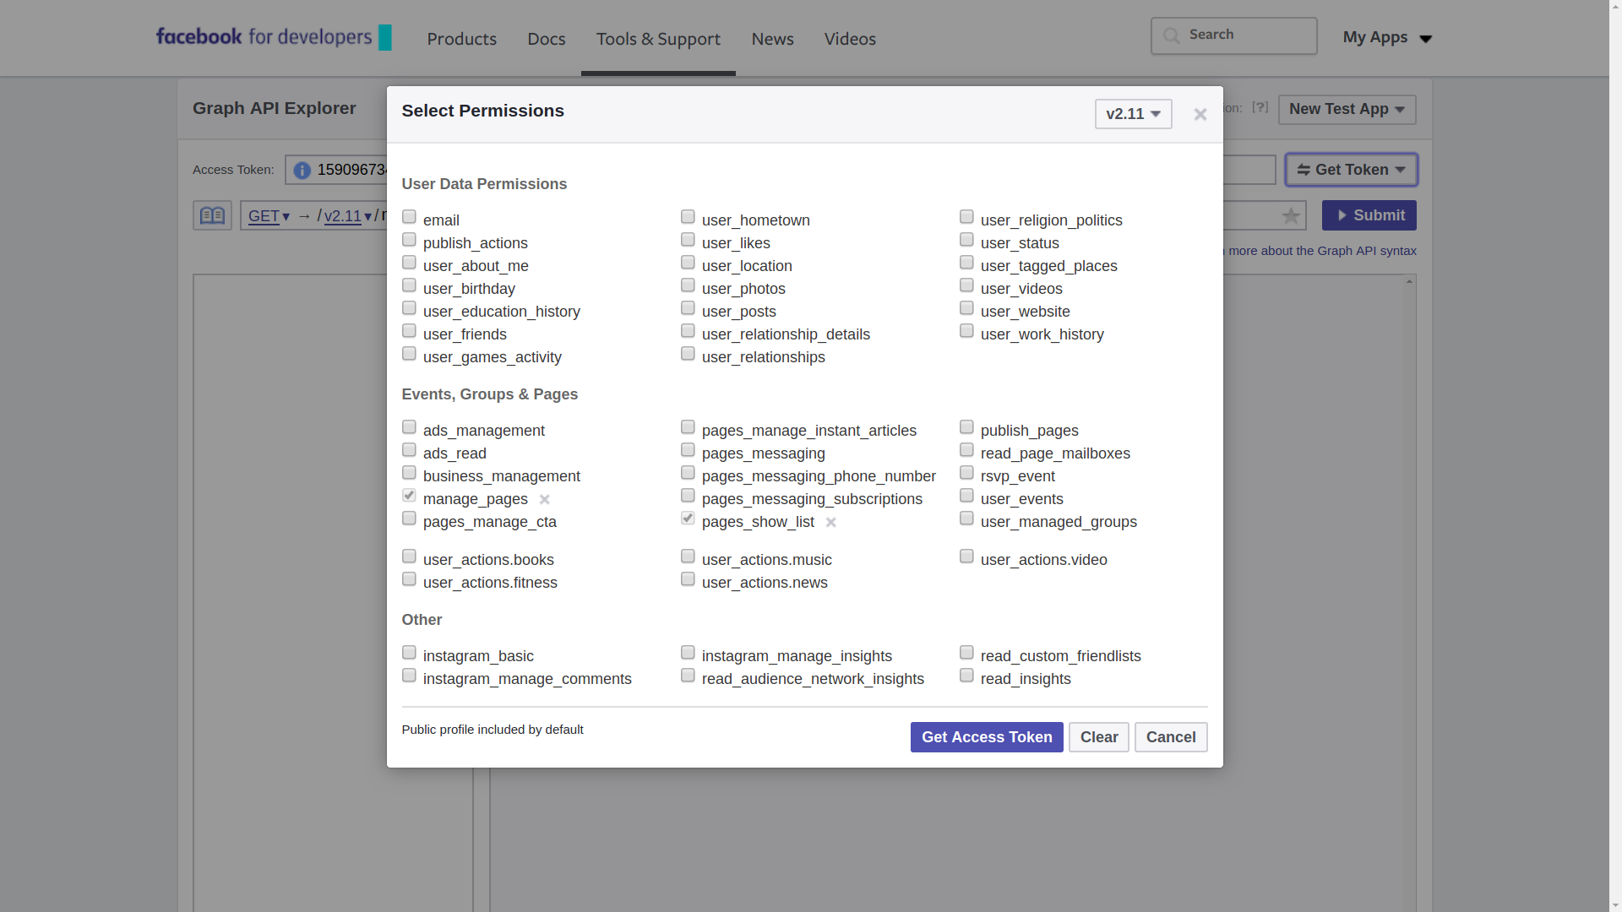Open the Docs menu item
The height and width of the screenshot is (912, 1622).
coord(546,39)
